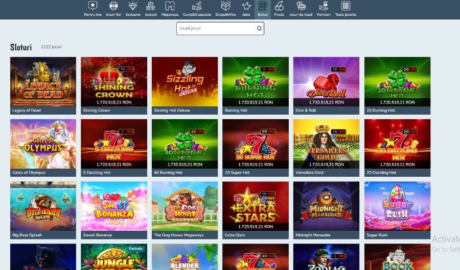Open the Jungle game with Exclusiv badge
Screen dimensions: 460x270
(114, 257)
